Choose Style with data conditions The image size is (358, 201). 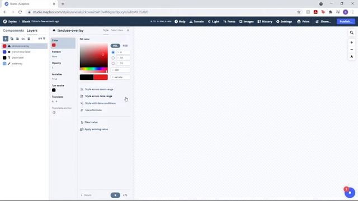coord(98,103)
